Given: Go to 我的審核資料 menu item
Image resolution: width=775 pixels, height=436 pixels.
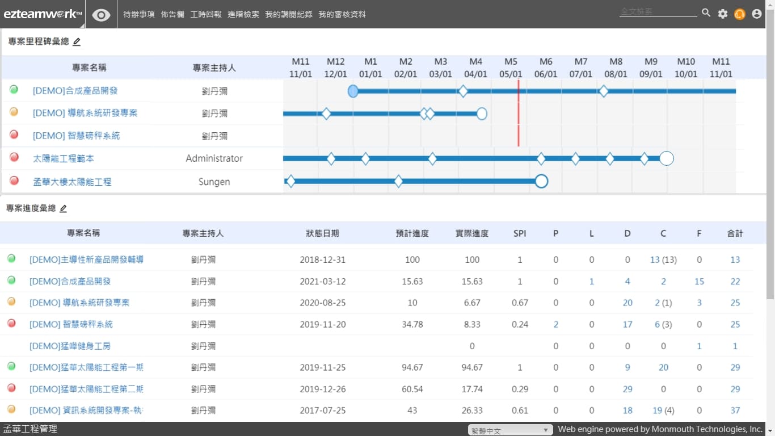Looking at the screenshot, I should pyautogui.click(x=342, y=15).
